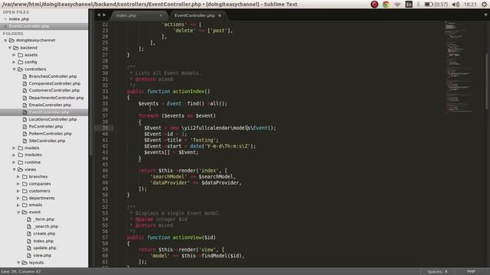Click line number 39 in gutter
Screen dimensions: 490x275
click(x=105, y=128)
